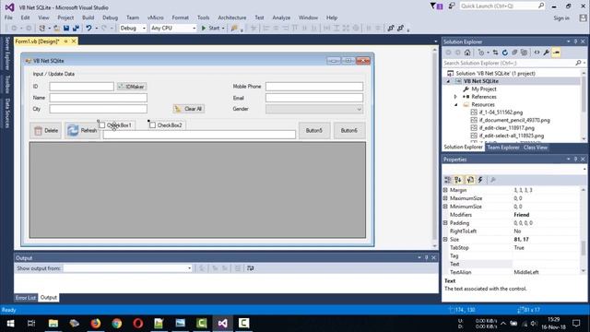Open the Architecture menu
The image size is (590, 332).
click(231, 18)
